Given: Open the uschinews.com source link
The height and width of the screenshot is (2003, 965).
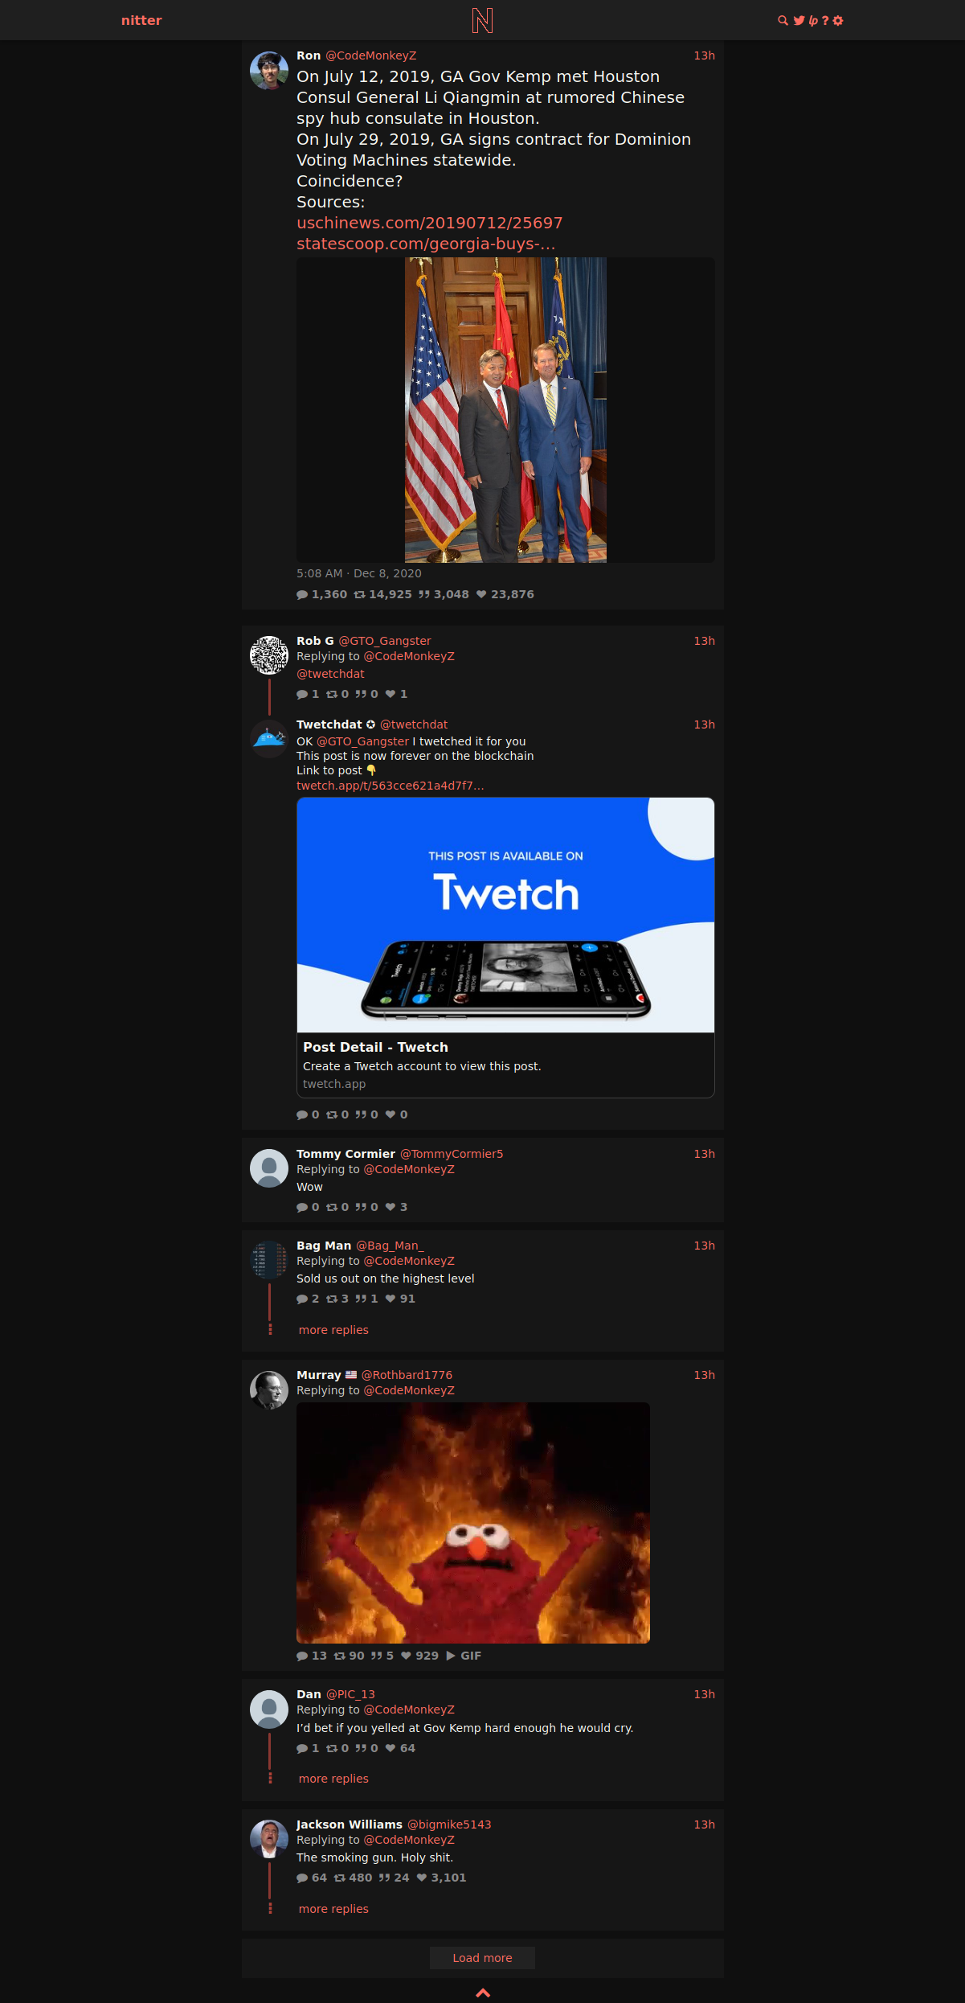Looking at the screenshot, I should (430, 223).
